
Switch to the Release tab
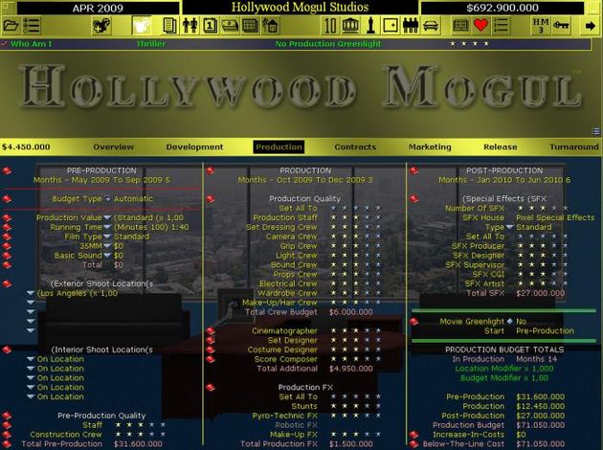click(x=501, y=146)
